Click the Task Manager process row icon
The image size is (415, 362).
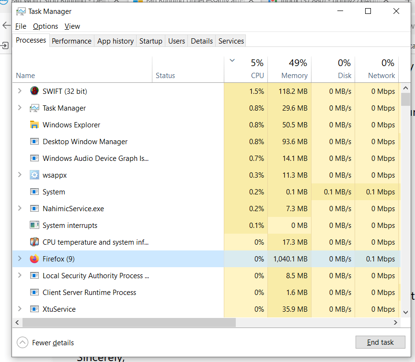click(x=35, y=108)
